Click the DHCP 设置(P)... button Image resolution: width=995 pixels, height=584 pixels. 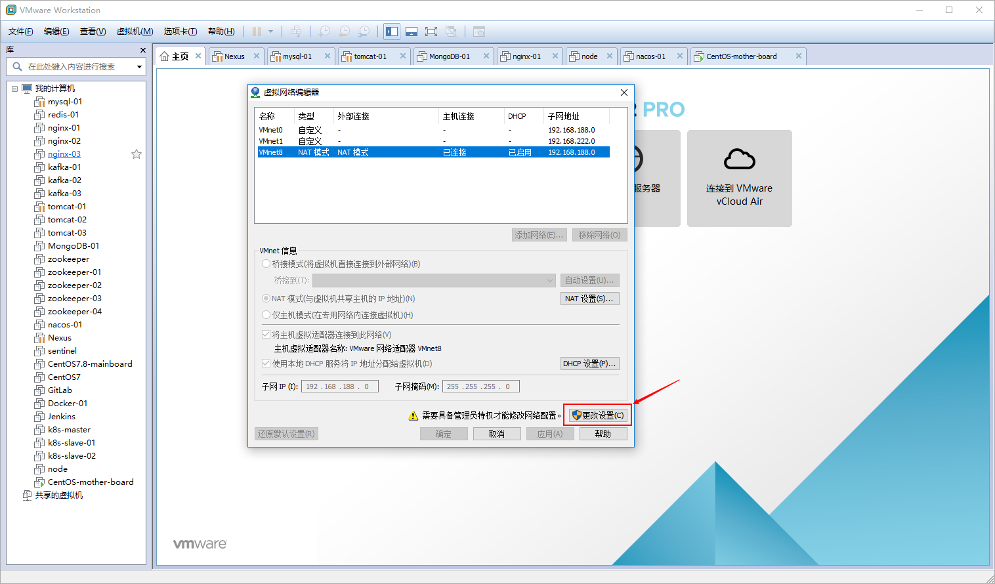[589, 364]
